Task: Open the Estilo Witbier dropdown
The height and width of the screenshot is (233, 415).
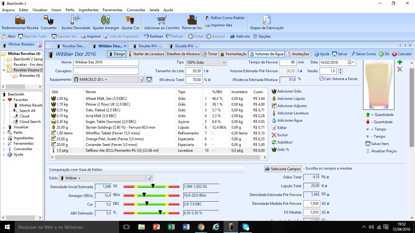Action: (x=102, y=178)
